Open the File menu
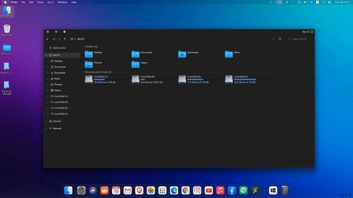This screenshot has width=353, height=198. pyautogui.click(x=23, y=2)
